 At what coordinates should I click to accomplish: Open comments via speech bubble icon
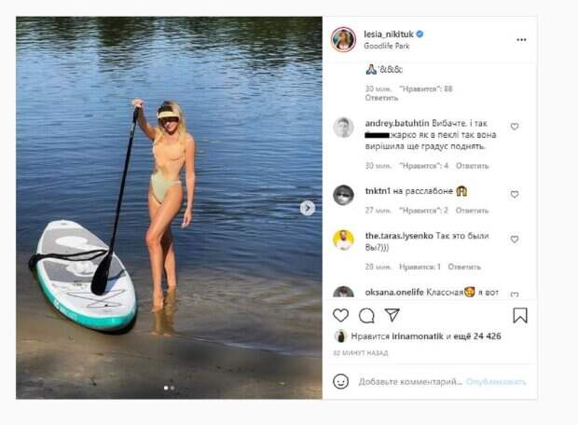pyautogui.click(x=366, y=316)
